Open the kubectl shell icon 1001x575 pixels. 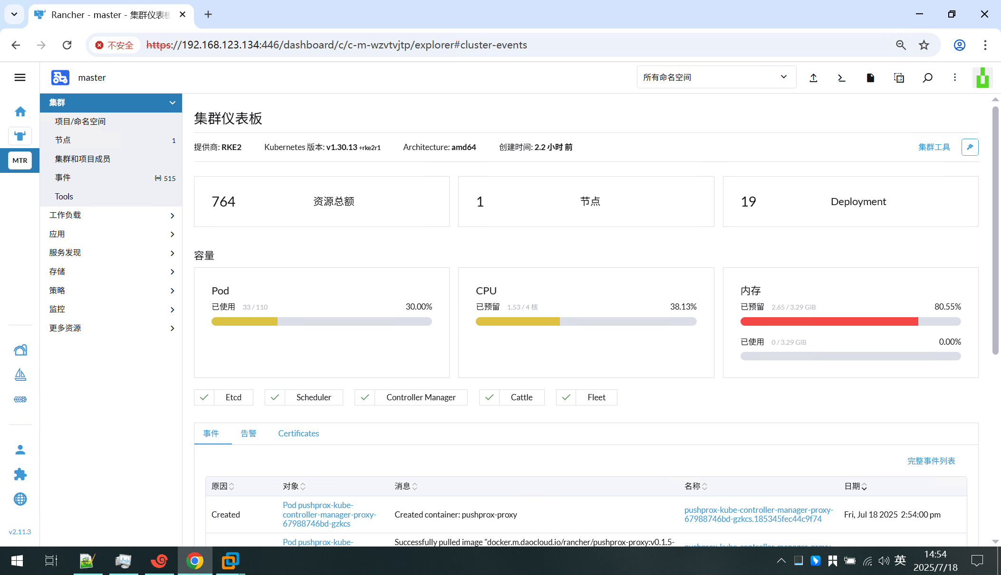841,78
